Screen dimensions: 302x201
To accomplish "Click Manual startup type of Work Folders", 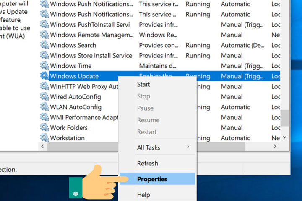I will 232,128.
